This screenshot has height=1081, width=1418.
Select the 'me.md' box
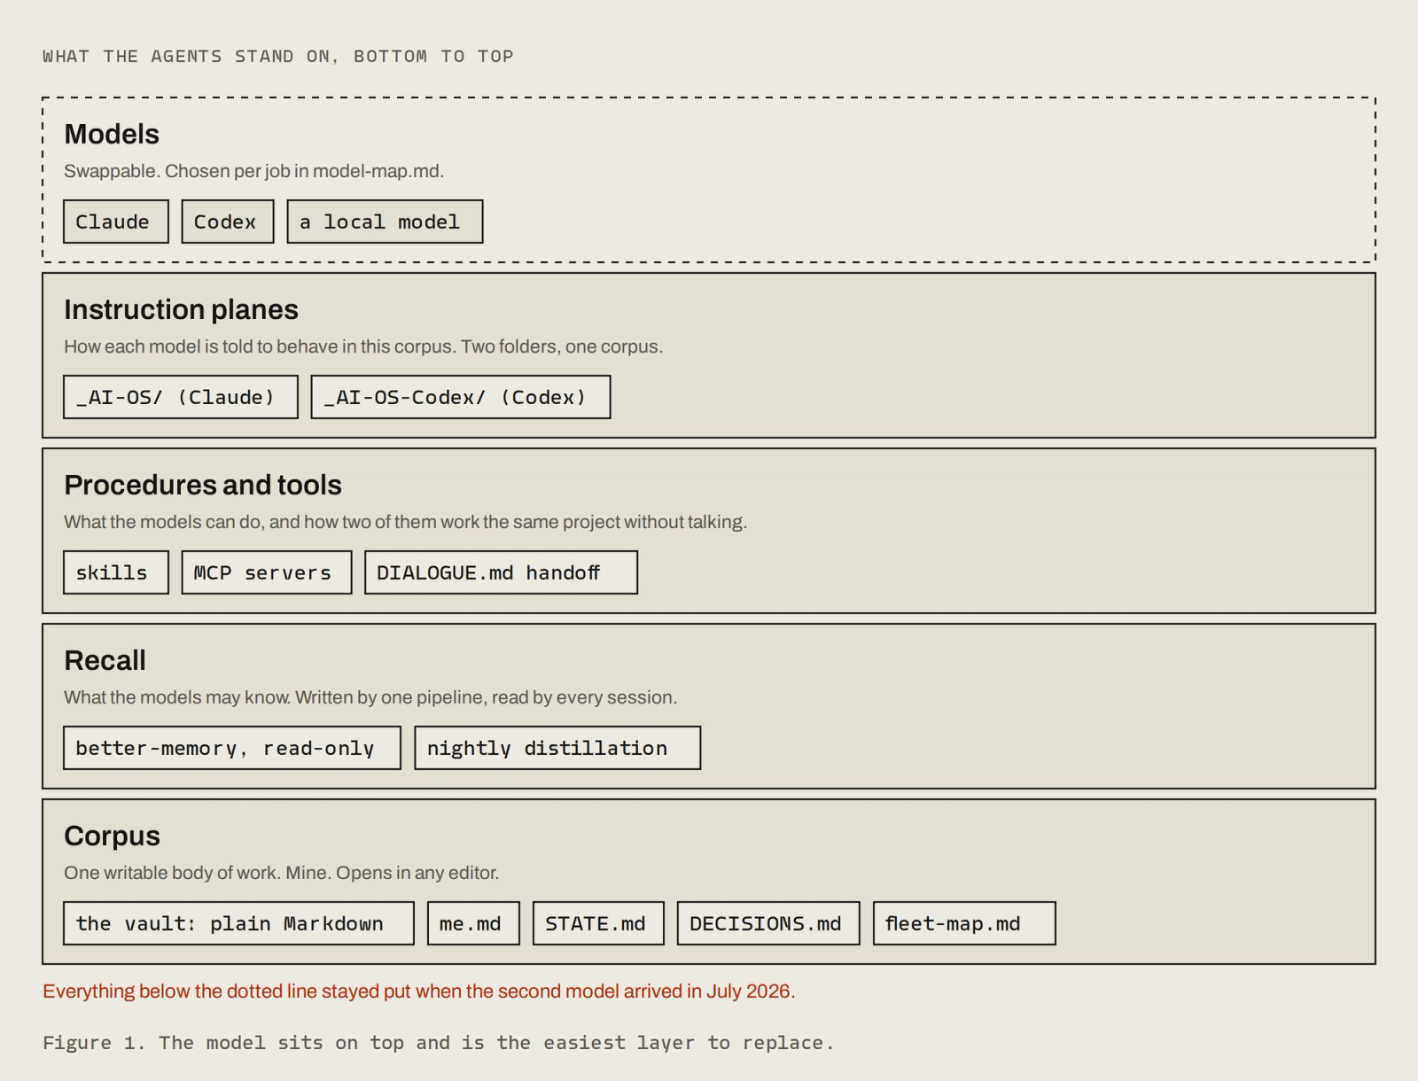473,923
